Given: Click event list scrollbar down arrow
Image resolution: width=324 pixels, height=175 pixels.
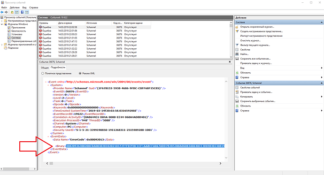Looking at the screenshot, I should (231, 57).
